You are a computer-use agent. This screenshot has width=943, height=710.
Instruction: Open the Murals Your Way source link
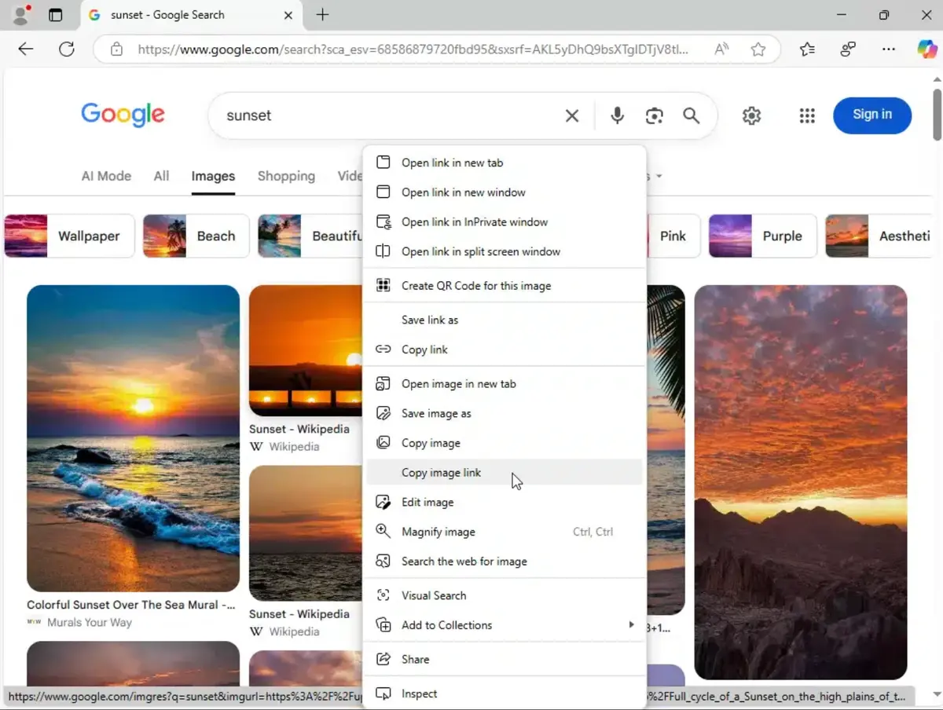pos(90,623)
